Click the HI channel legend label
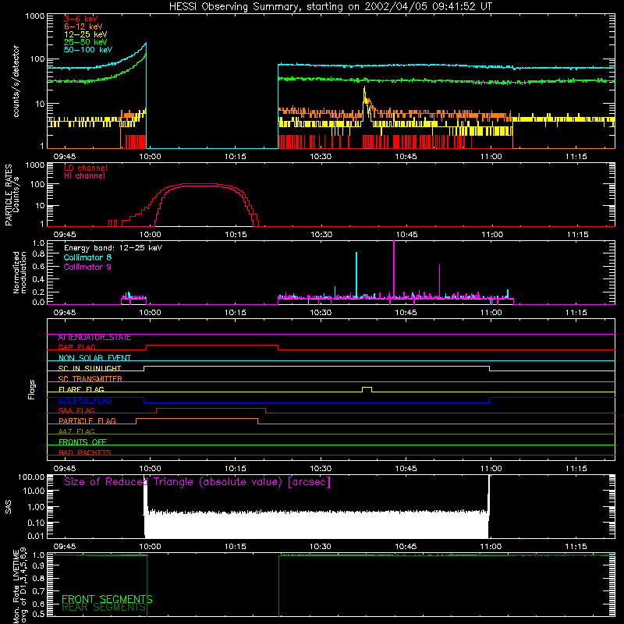This screenshot has width=624, height=624. coord(85,176)
